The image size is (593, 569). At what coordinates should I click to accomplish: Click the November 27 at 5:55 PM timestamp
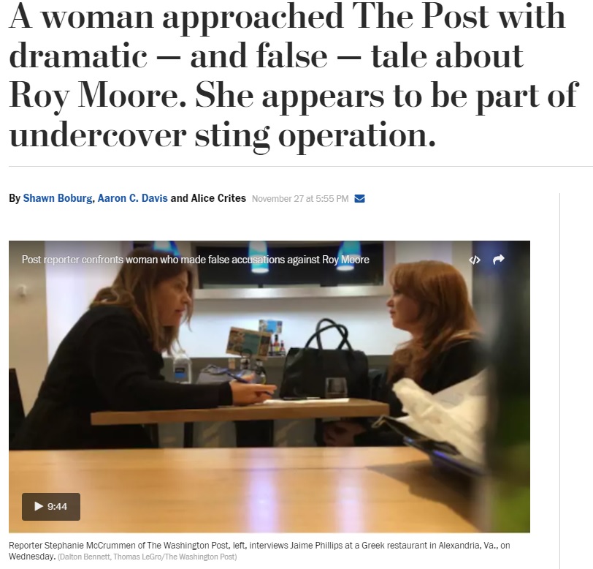(x=300, y=198)
